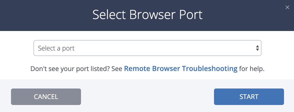Click the Select a port placeholder text
Screen dimensions: 294x112
tap(56, 48)
